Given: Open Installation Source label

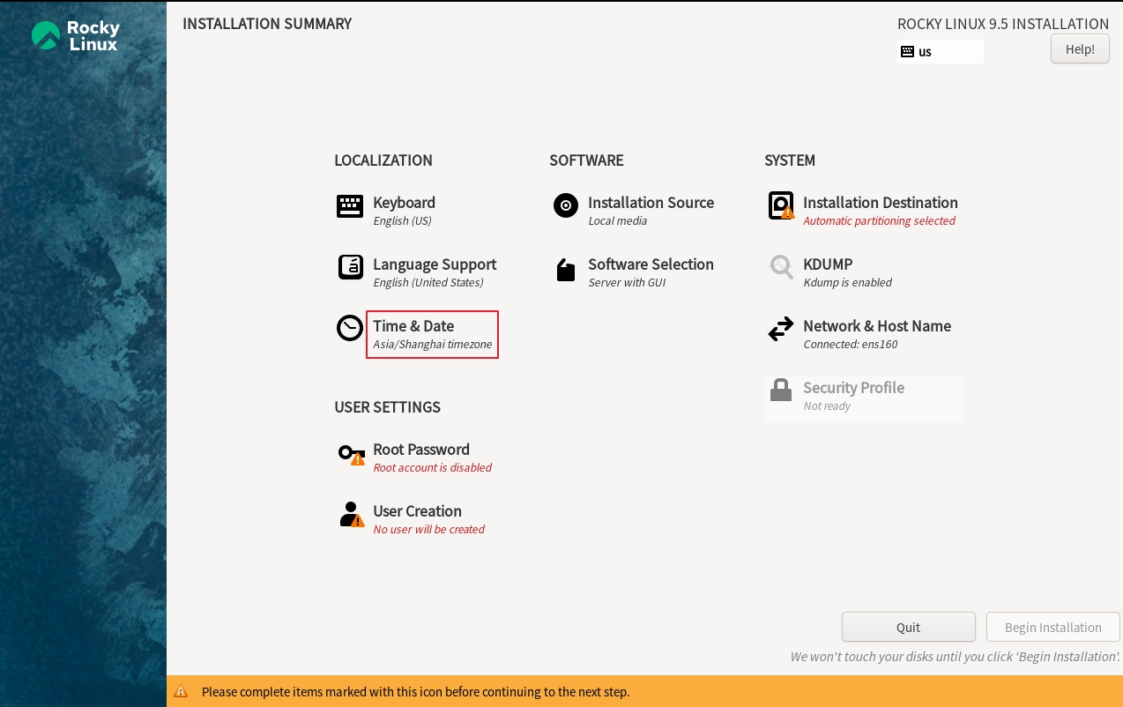Looking at the screenshot, I should point(651,203).
